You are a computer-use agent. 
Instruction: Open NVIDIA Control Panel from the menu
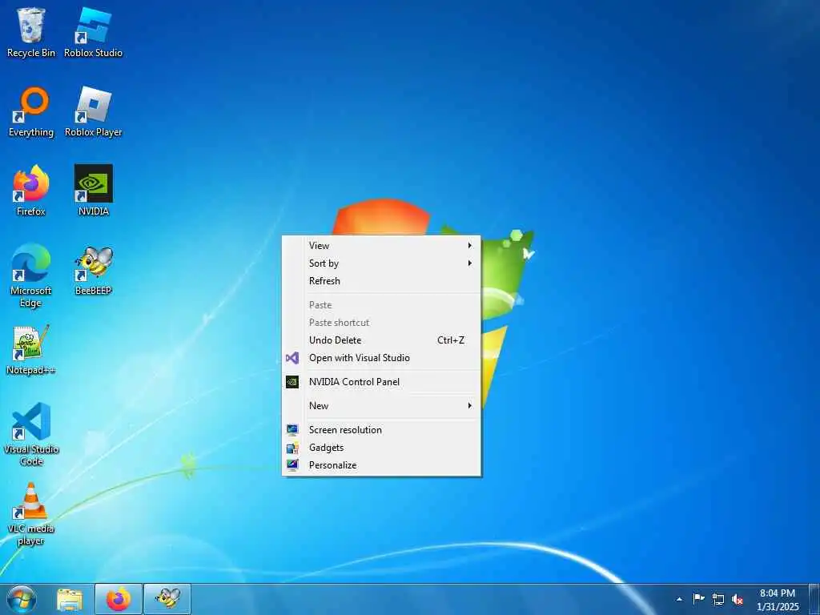(381, 382)
